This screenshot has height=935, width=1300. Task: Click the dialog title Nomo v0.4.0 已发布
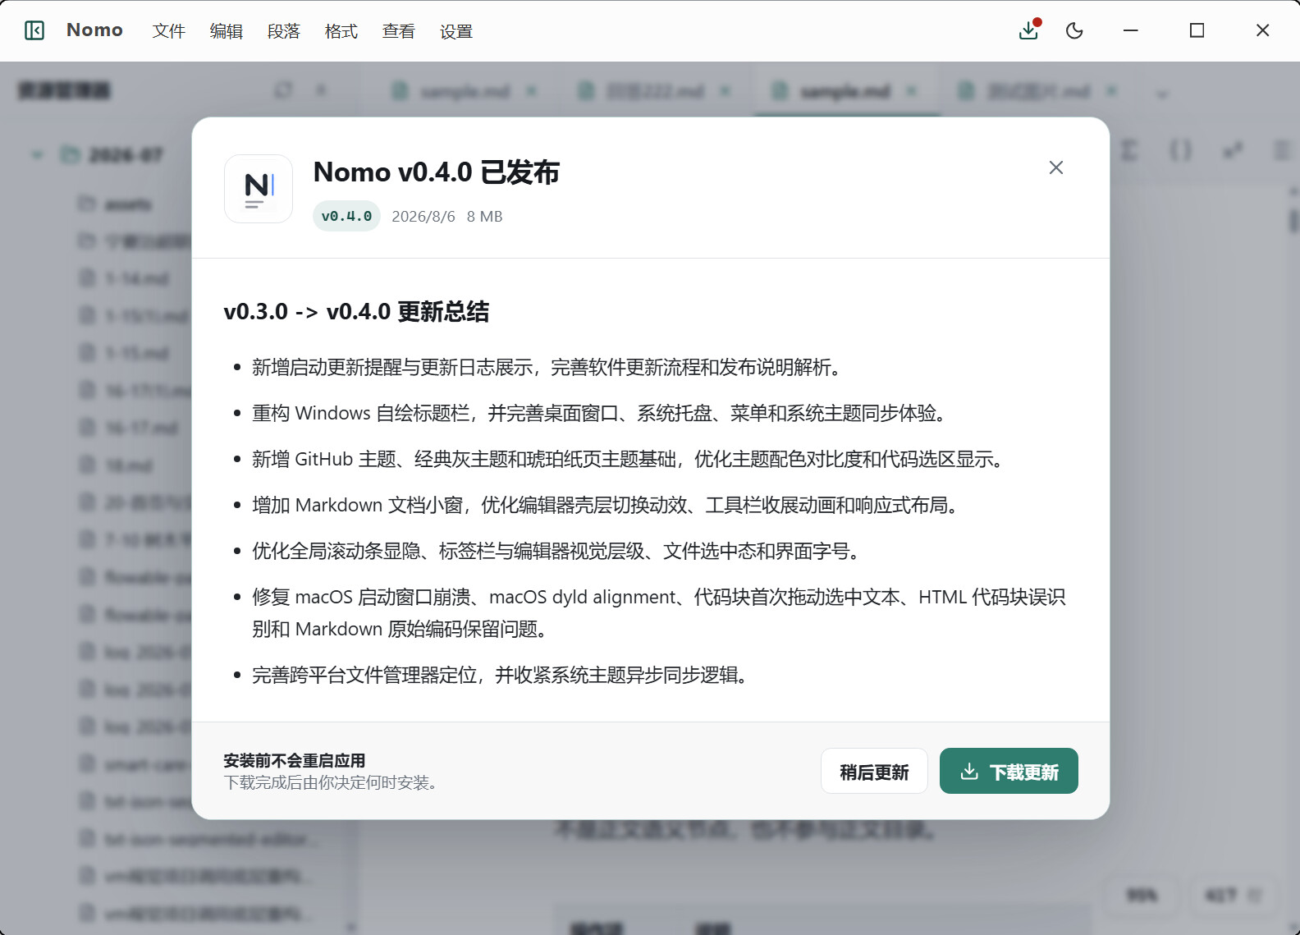pyautogui.click(x=437, y=172)
